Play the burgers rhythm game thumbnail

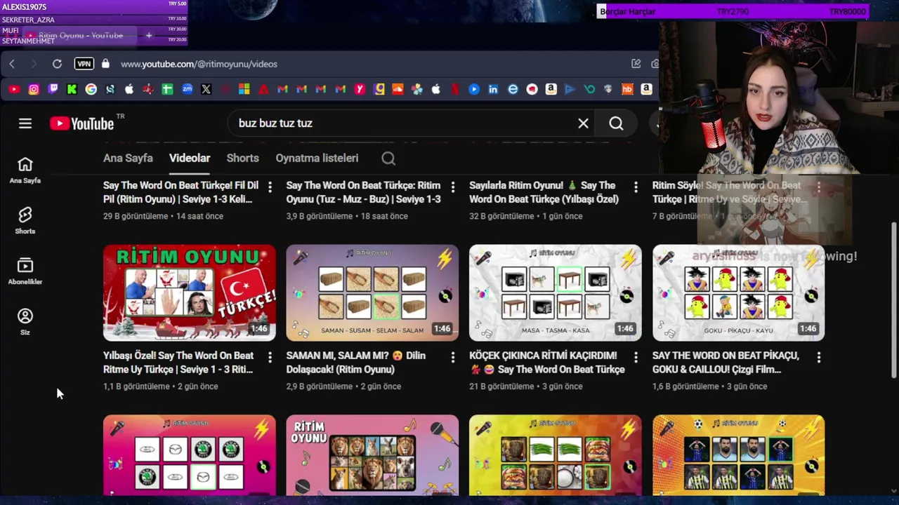point(556,455)
